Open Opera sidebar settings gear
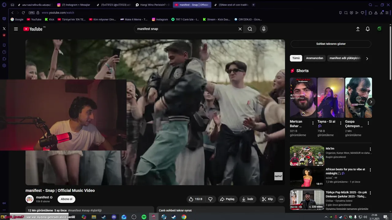 (4, 65)
